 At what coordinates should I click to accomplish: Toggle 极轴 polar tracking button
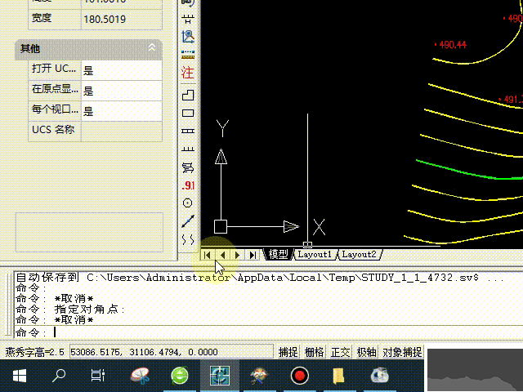[366, 352]
